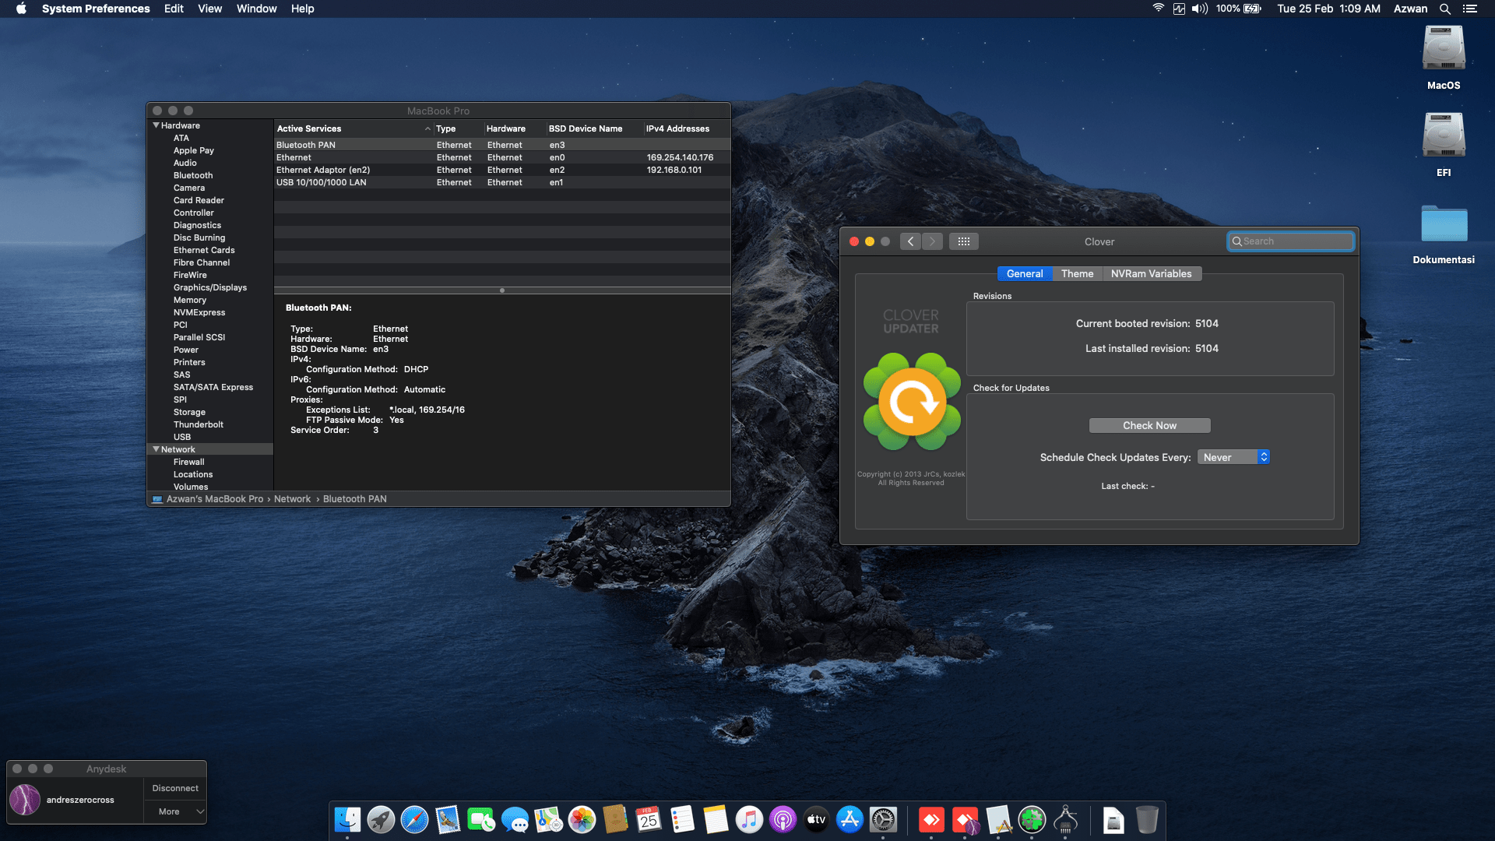
Task: Open Spotlight search in the menu bar
Action: click(1444, 9)
